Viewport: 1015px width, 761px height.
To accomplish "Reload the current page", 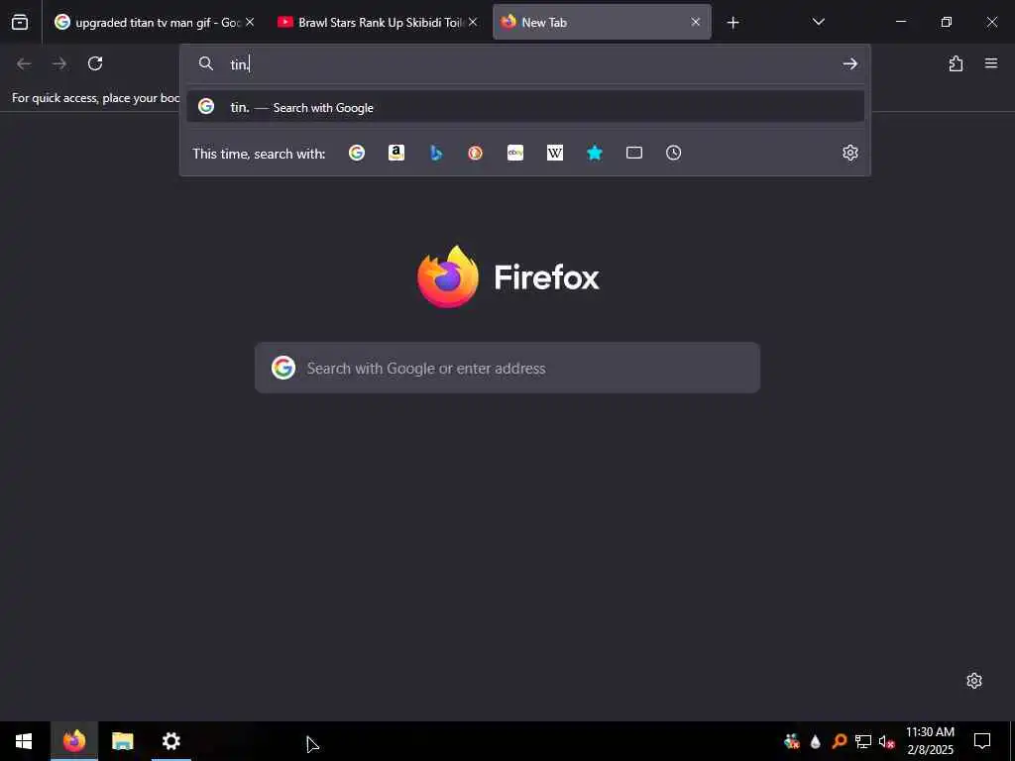I will (95, 63).
